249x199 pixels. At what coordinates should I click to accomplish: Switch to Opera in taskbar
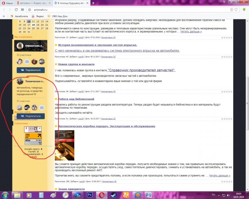point(102,195)
